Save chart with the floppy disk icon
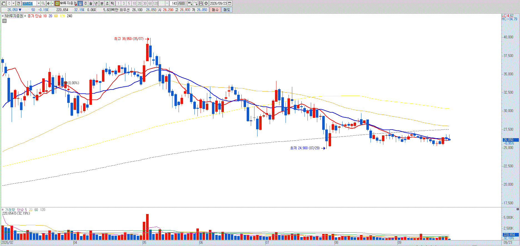Image resolution: width=520 pixels, height=246 pixels. pos(201,3)
